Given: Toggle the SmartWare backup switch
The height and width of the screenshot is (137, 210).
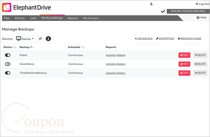Looking at the screenshot, I should (8, 64).
